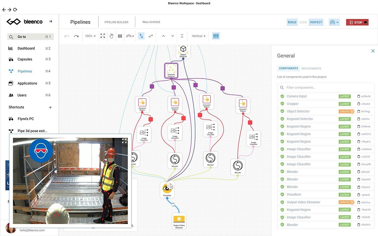378x236 pixels.
Task: Toggle vertical flow direction arrows
Action: (x=141, y=36)
